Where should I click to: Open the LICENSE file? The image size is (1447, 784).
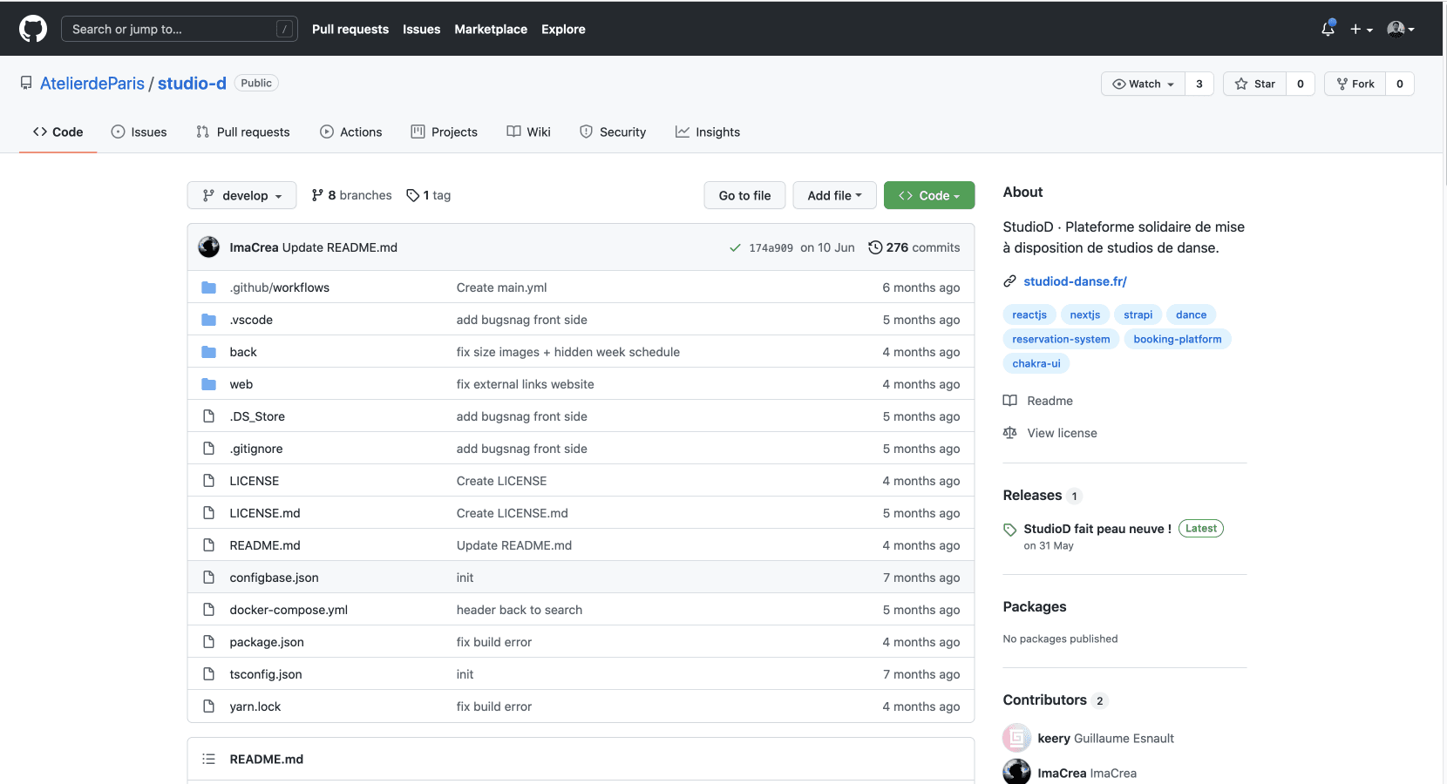pyautogui.click(x=255, y=481)
